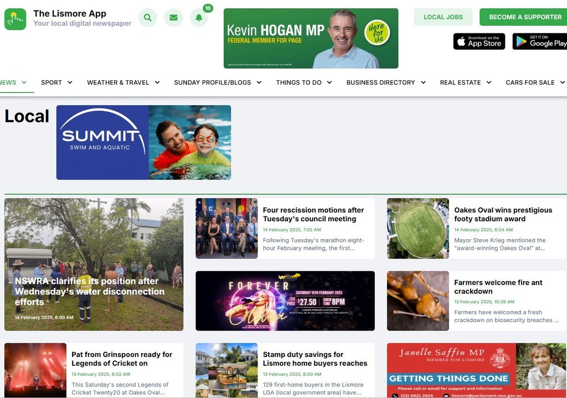Click council group photo thumbnail
Viewport: 567px width, 398px height.
coord(226,228)
